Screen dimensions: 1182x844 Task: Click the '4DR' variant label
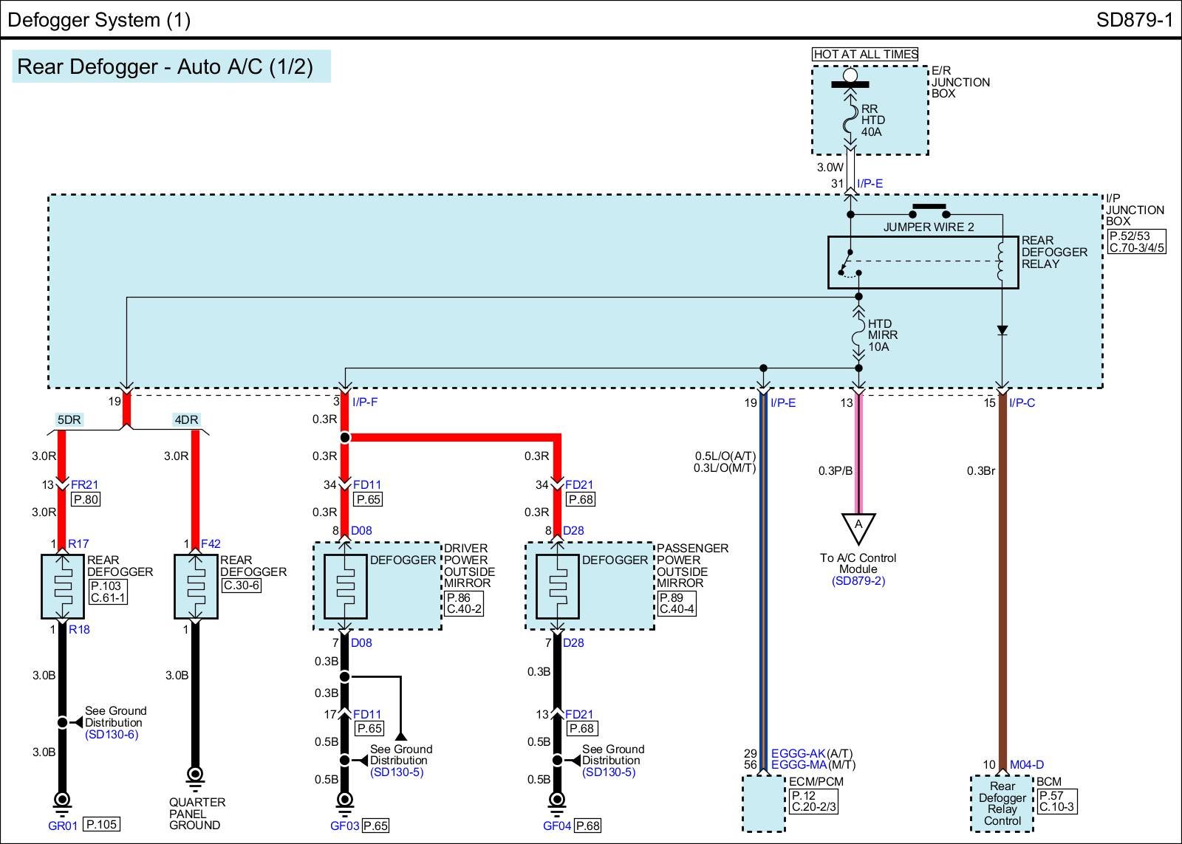tap(186, 419)
